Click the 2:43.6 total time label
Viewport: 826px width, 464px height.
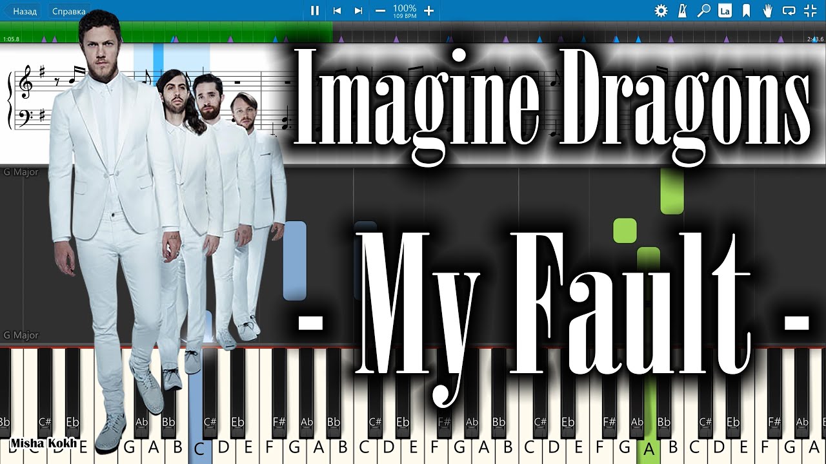pyautogui.click(x=815, y=39)
